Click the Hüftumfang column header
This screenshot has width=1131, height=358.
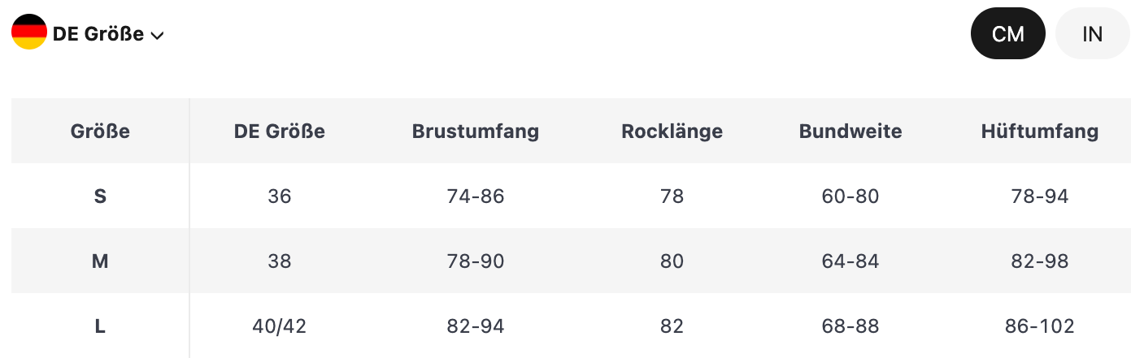(1040, 131)
